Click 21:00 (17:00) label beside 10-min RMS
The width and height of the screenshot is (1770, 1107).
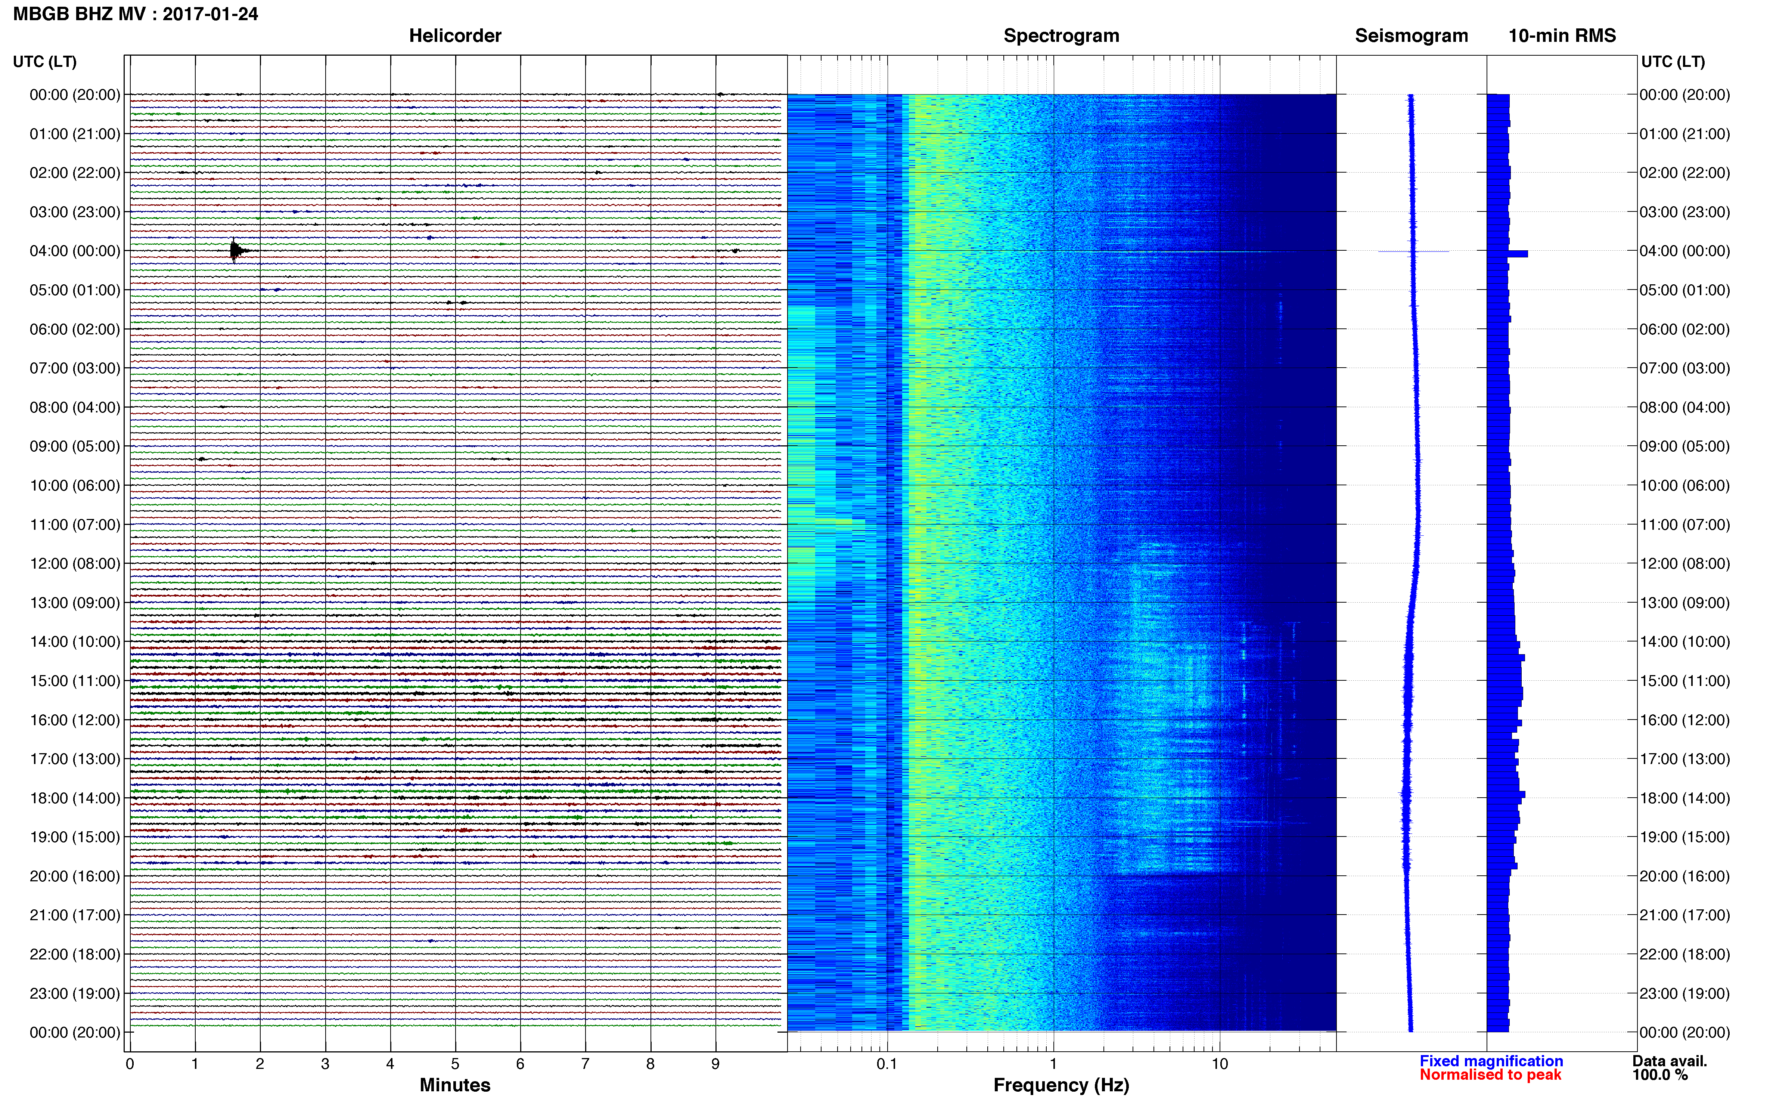tap(1684, 915)
